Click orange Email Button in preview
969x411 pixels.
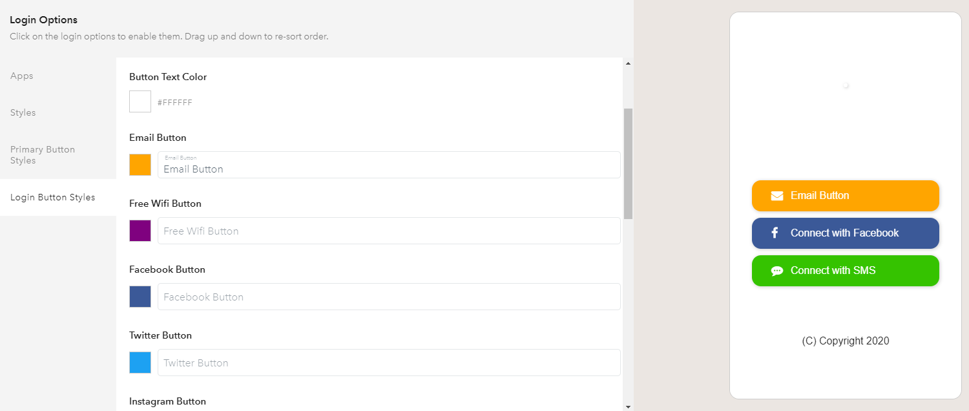[846, 196]
